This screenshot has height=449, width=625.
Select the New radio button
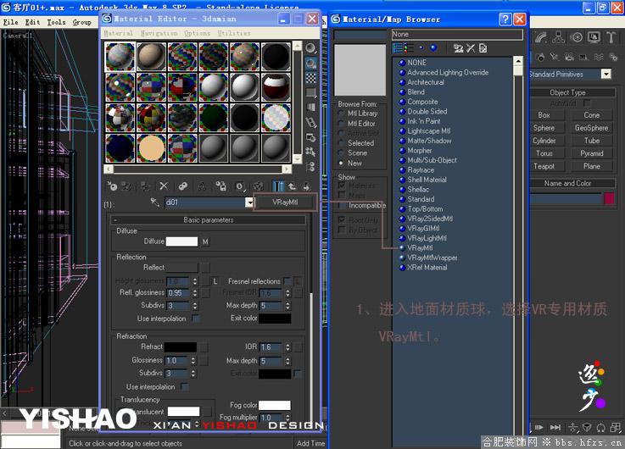(x=341, y=163)
